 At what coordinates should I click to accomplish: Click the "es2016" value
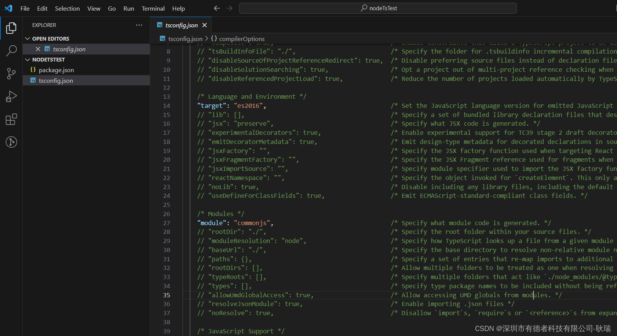coord(249,106)
